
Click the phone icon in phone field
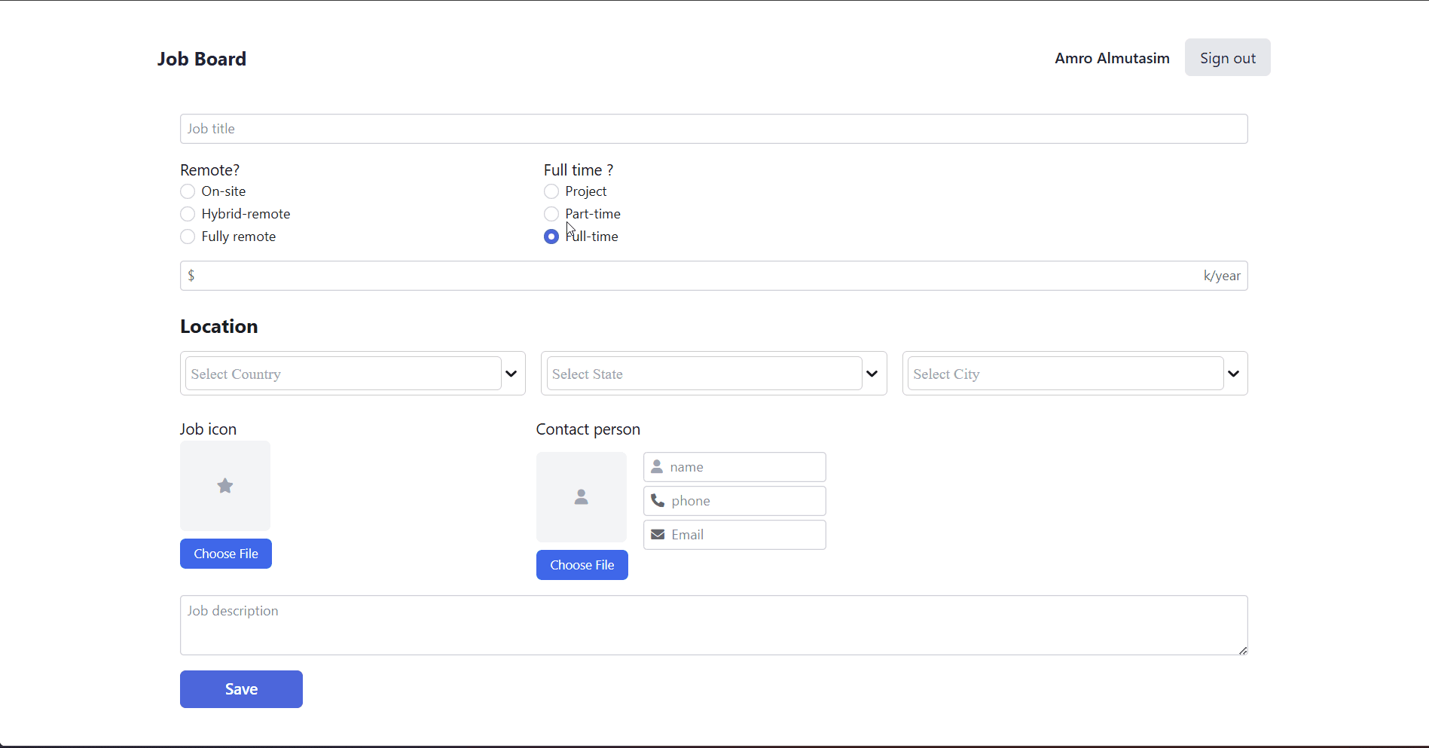click(x=658, y=501)
